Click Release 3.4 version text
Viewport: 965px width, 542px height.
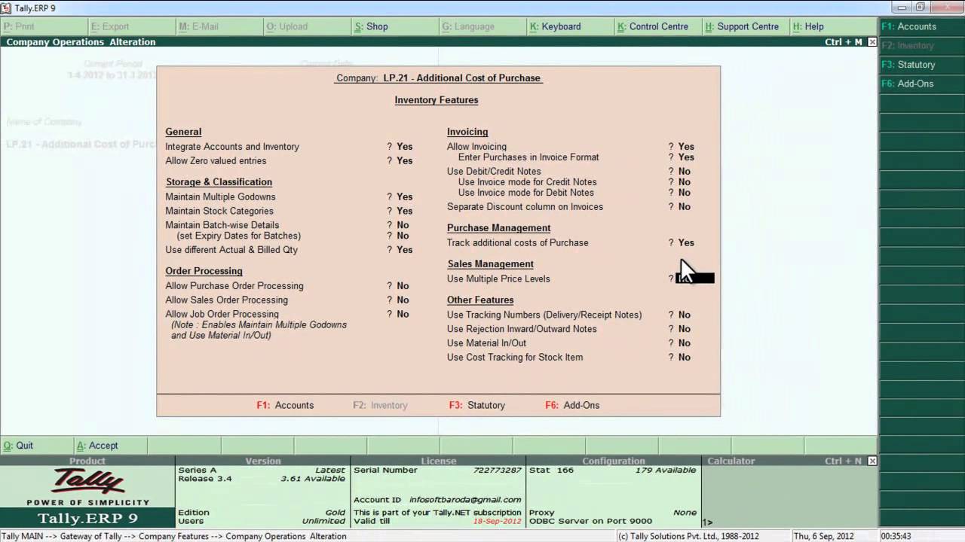coord(205,479)
